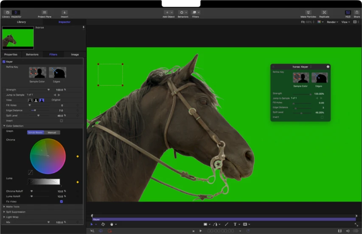
Task: Jump to next sample arrow in Inspector
Action: [x=59, y=95]
